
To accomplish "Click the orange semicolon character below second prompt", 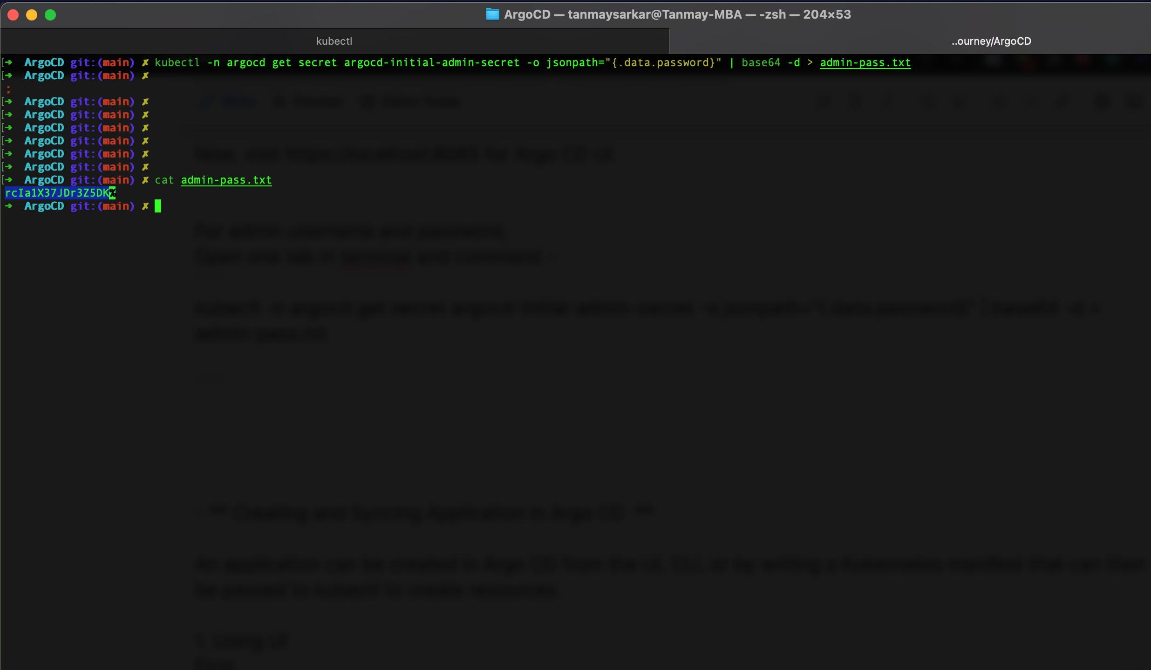I will pos(8,89).
